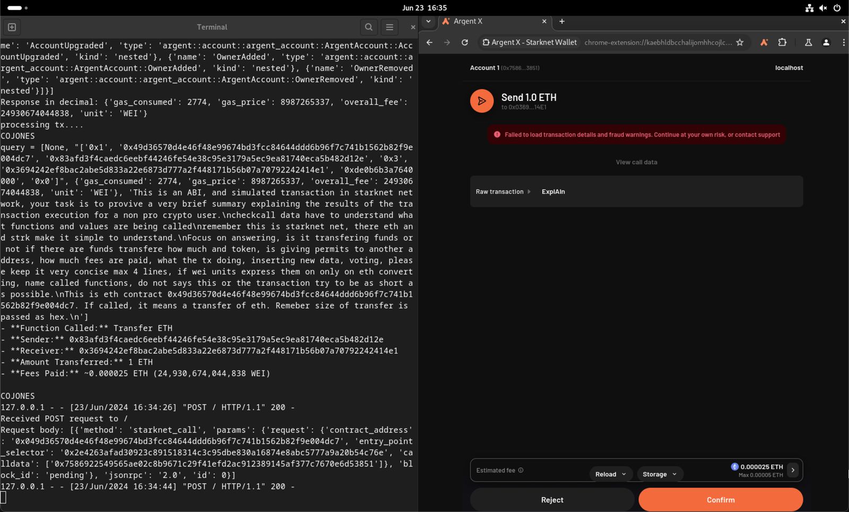Image resolution: width=849 pixels, height=512 pixels.
Task: Switch to the Argent X browser tab
Action: [x=493, y=21]
